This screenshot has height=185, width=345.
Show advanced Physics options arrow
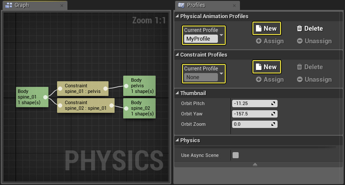point(255,164)
